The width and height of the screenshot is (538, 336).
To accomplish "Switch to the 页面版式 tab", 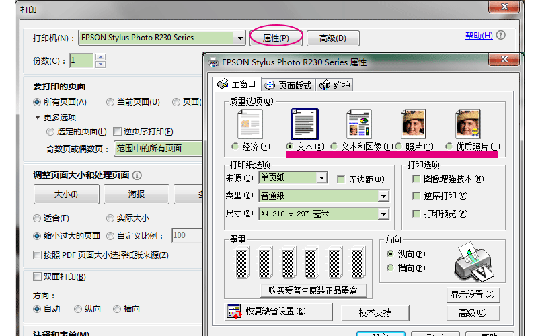I will [289, 85].
